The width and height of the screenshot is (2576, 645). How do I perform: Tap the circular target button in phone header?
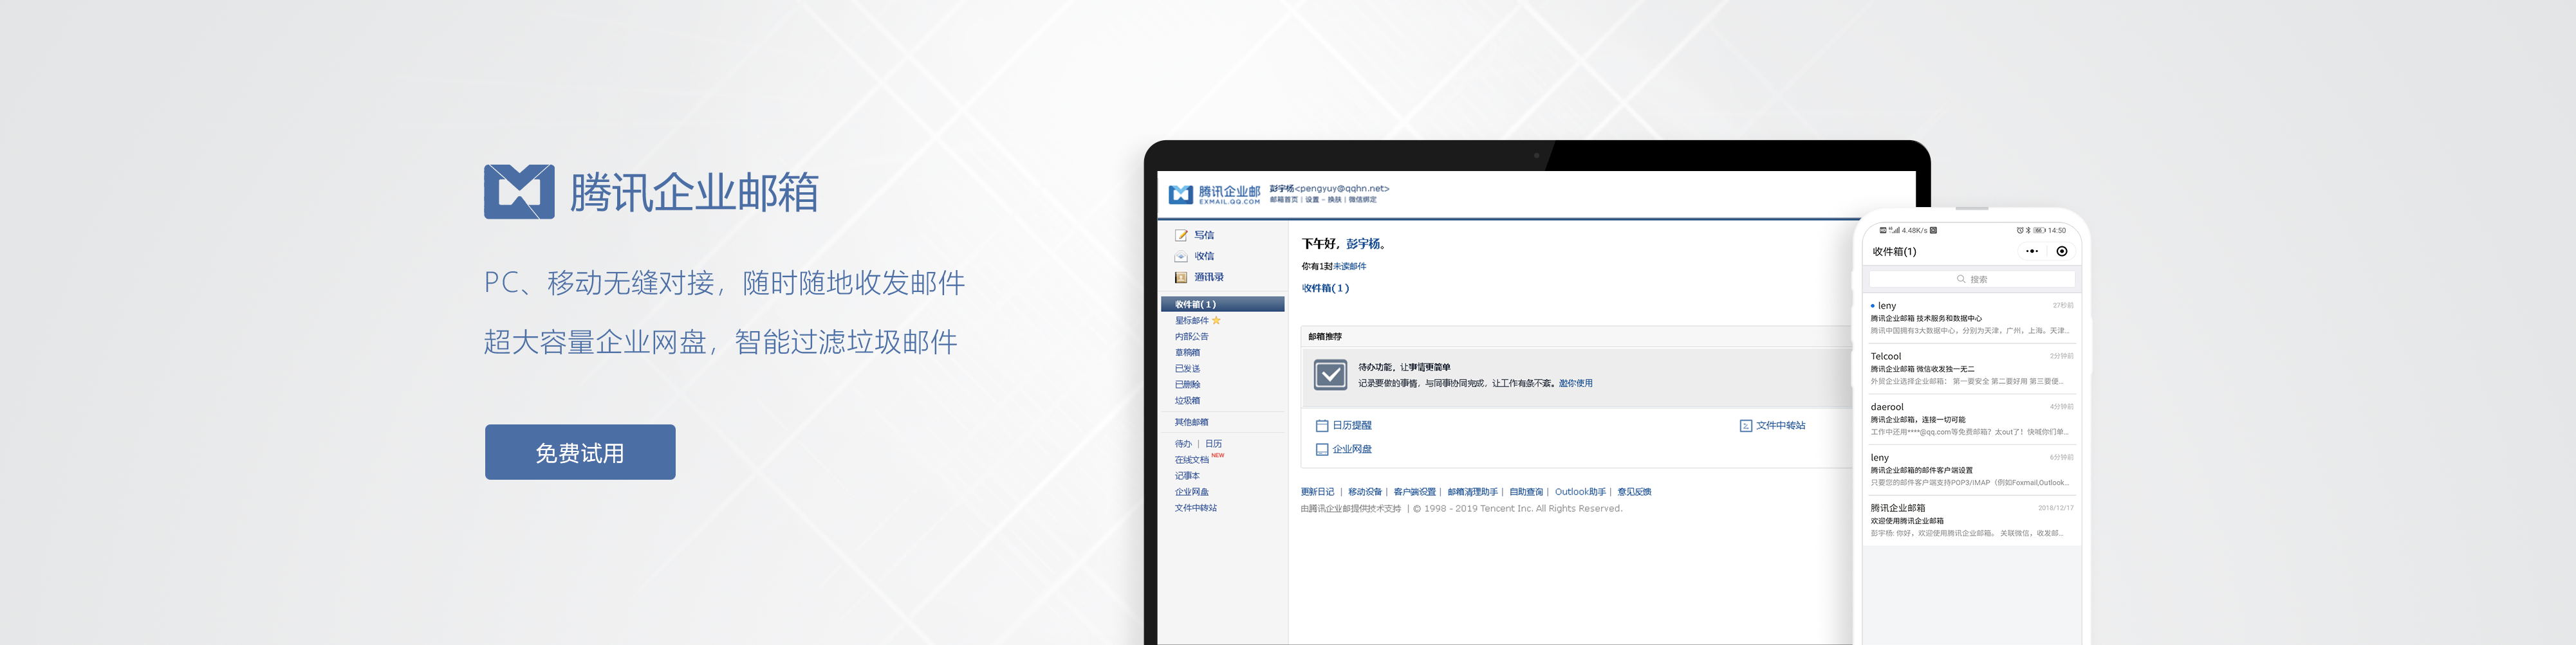pos(2061,252)
